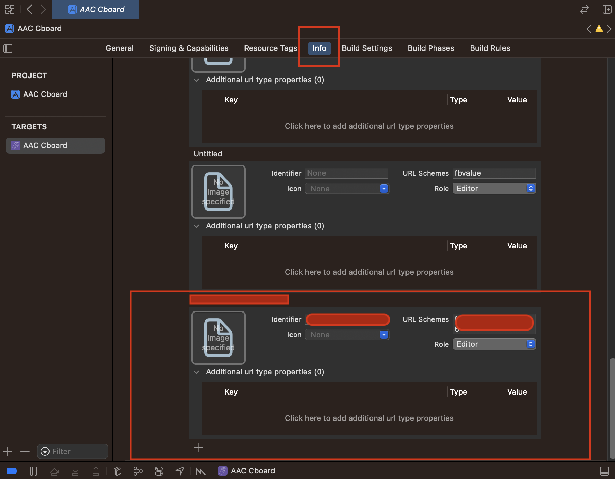Toggle breakpoint activation in the debug bar
This screenshot has width=615, height=479.
12,471
